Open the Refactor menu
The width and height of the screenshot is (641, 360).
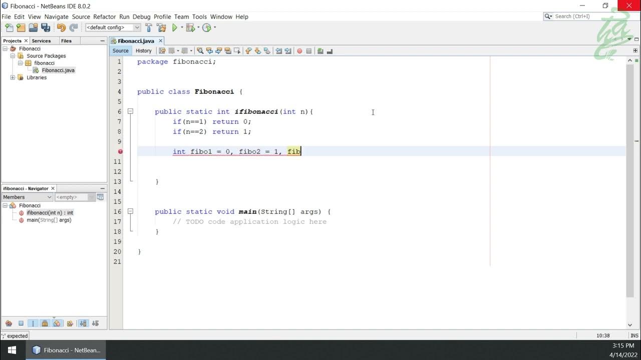point(104,16)
